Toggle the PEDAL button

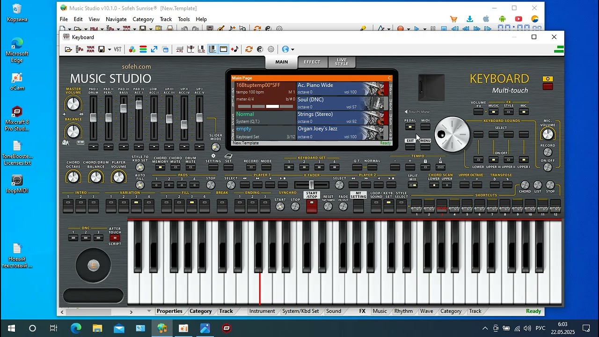click(x=410, y=127)
